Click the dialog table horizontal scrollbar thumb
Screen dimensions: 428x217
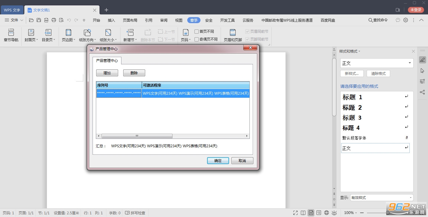coord(137,136)
